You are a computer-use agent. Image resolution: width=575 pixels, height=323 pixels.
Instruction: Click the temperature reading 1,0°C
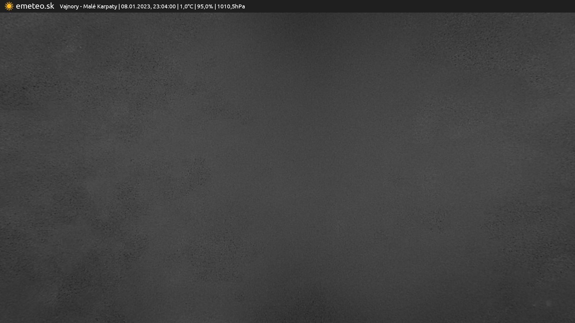186,7
